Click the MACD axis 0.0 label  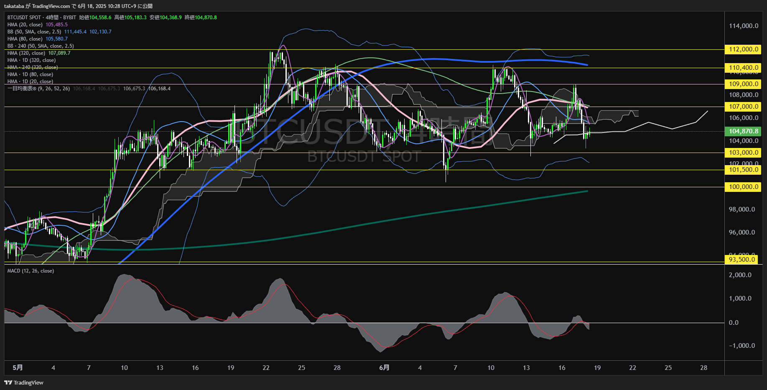pos(734,323)
